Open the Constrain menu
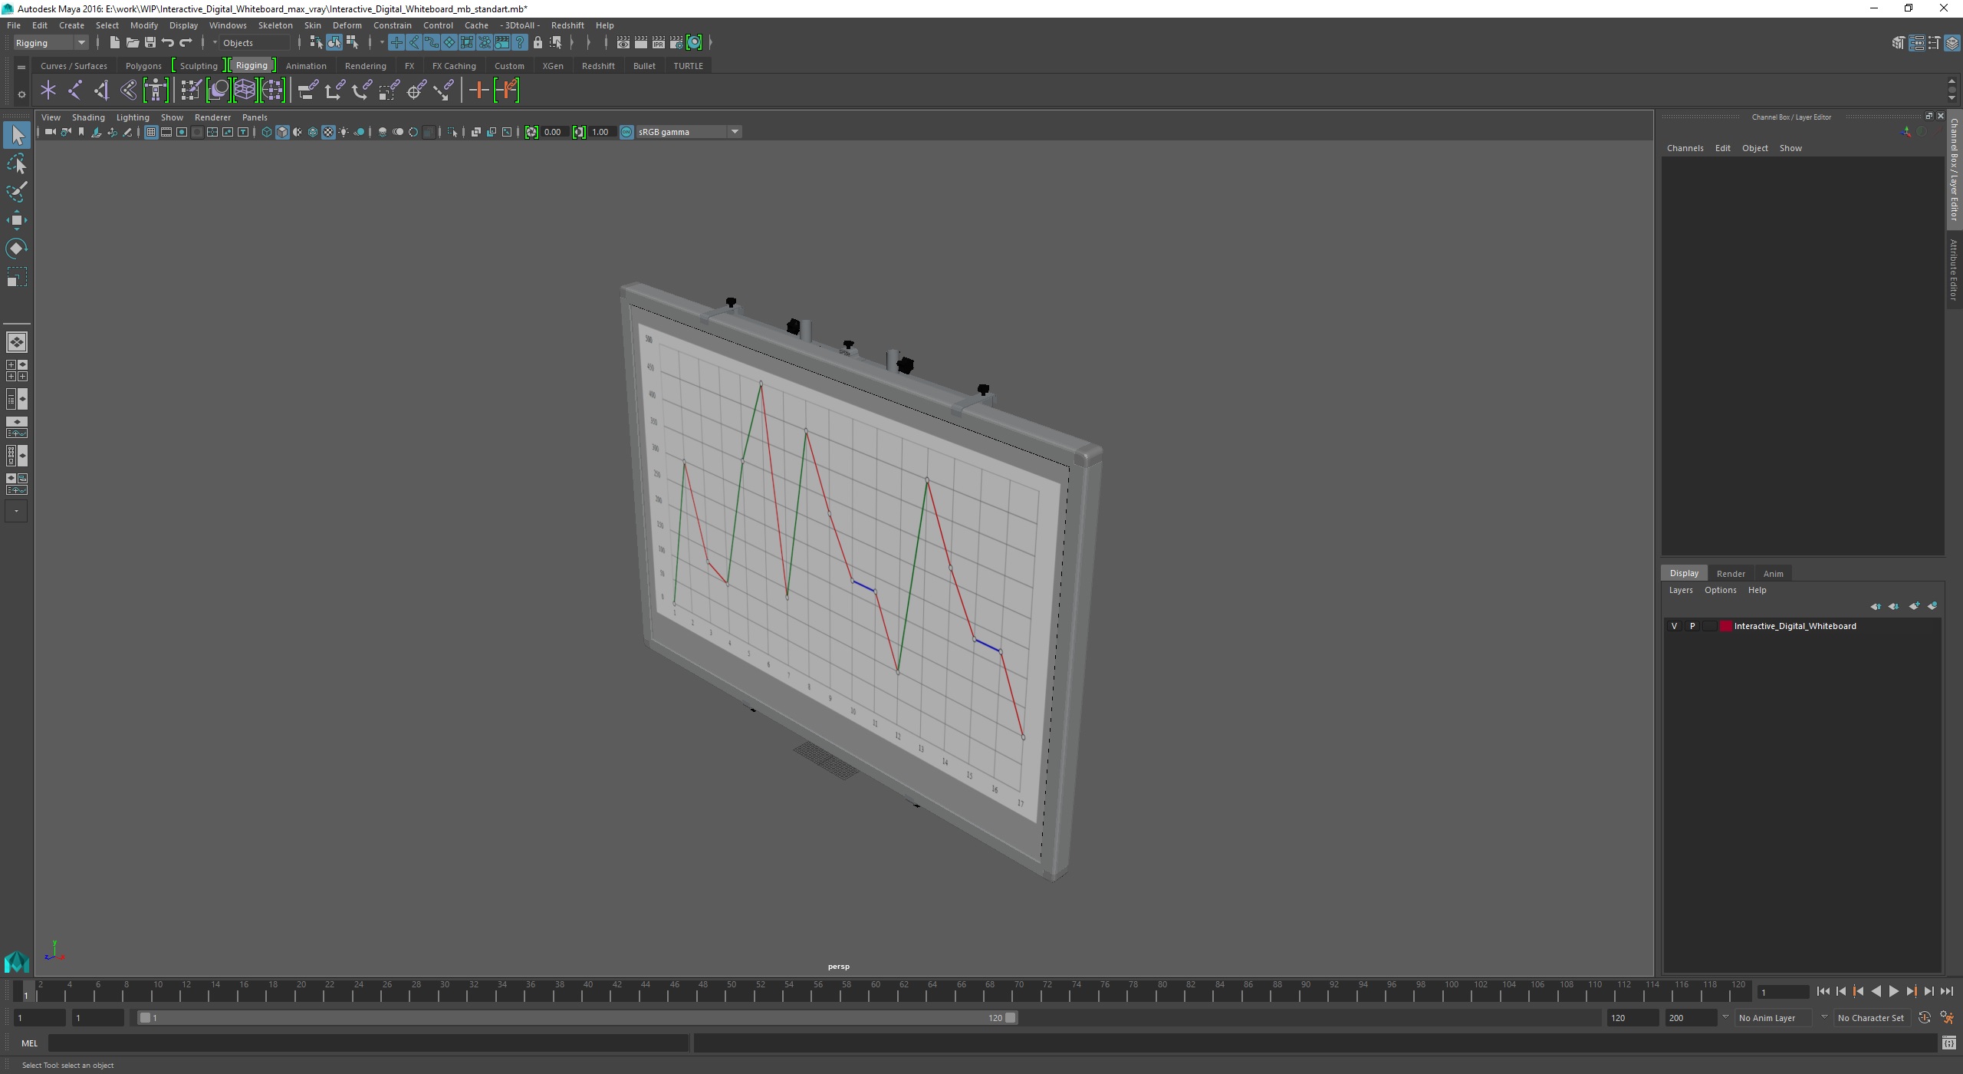This screenshot has height=1074, width=1963. coord(392,25)
